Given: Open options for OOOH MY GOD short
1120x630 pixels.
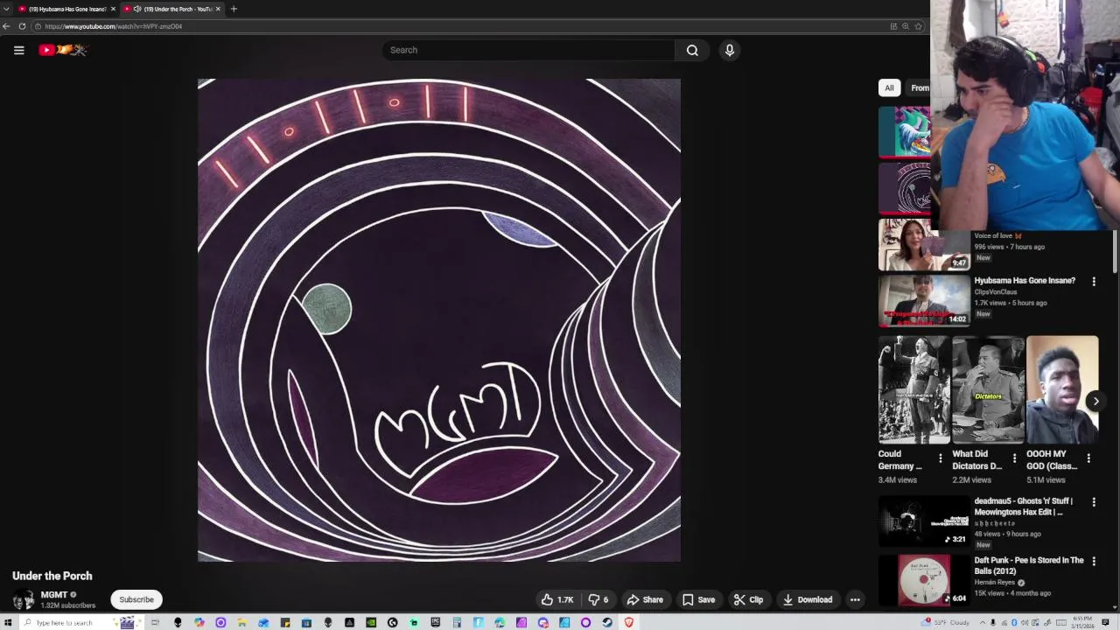Looking at the screenshot, I should point(1088,458).
